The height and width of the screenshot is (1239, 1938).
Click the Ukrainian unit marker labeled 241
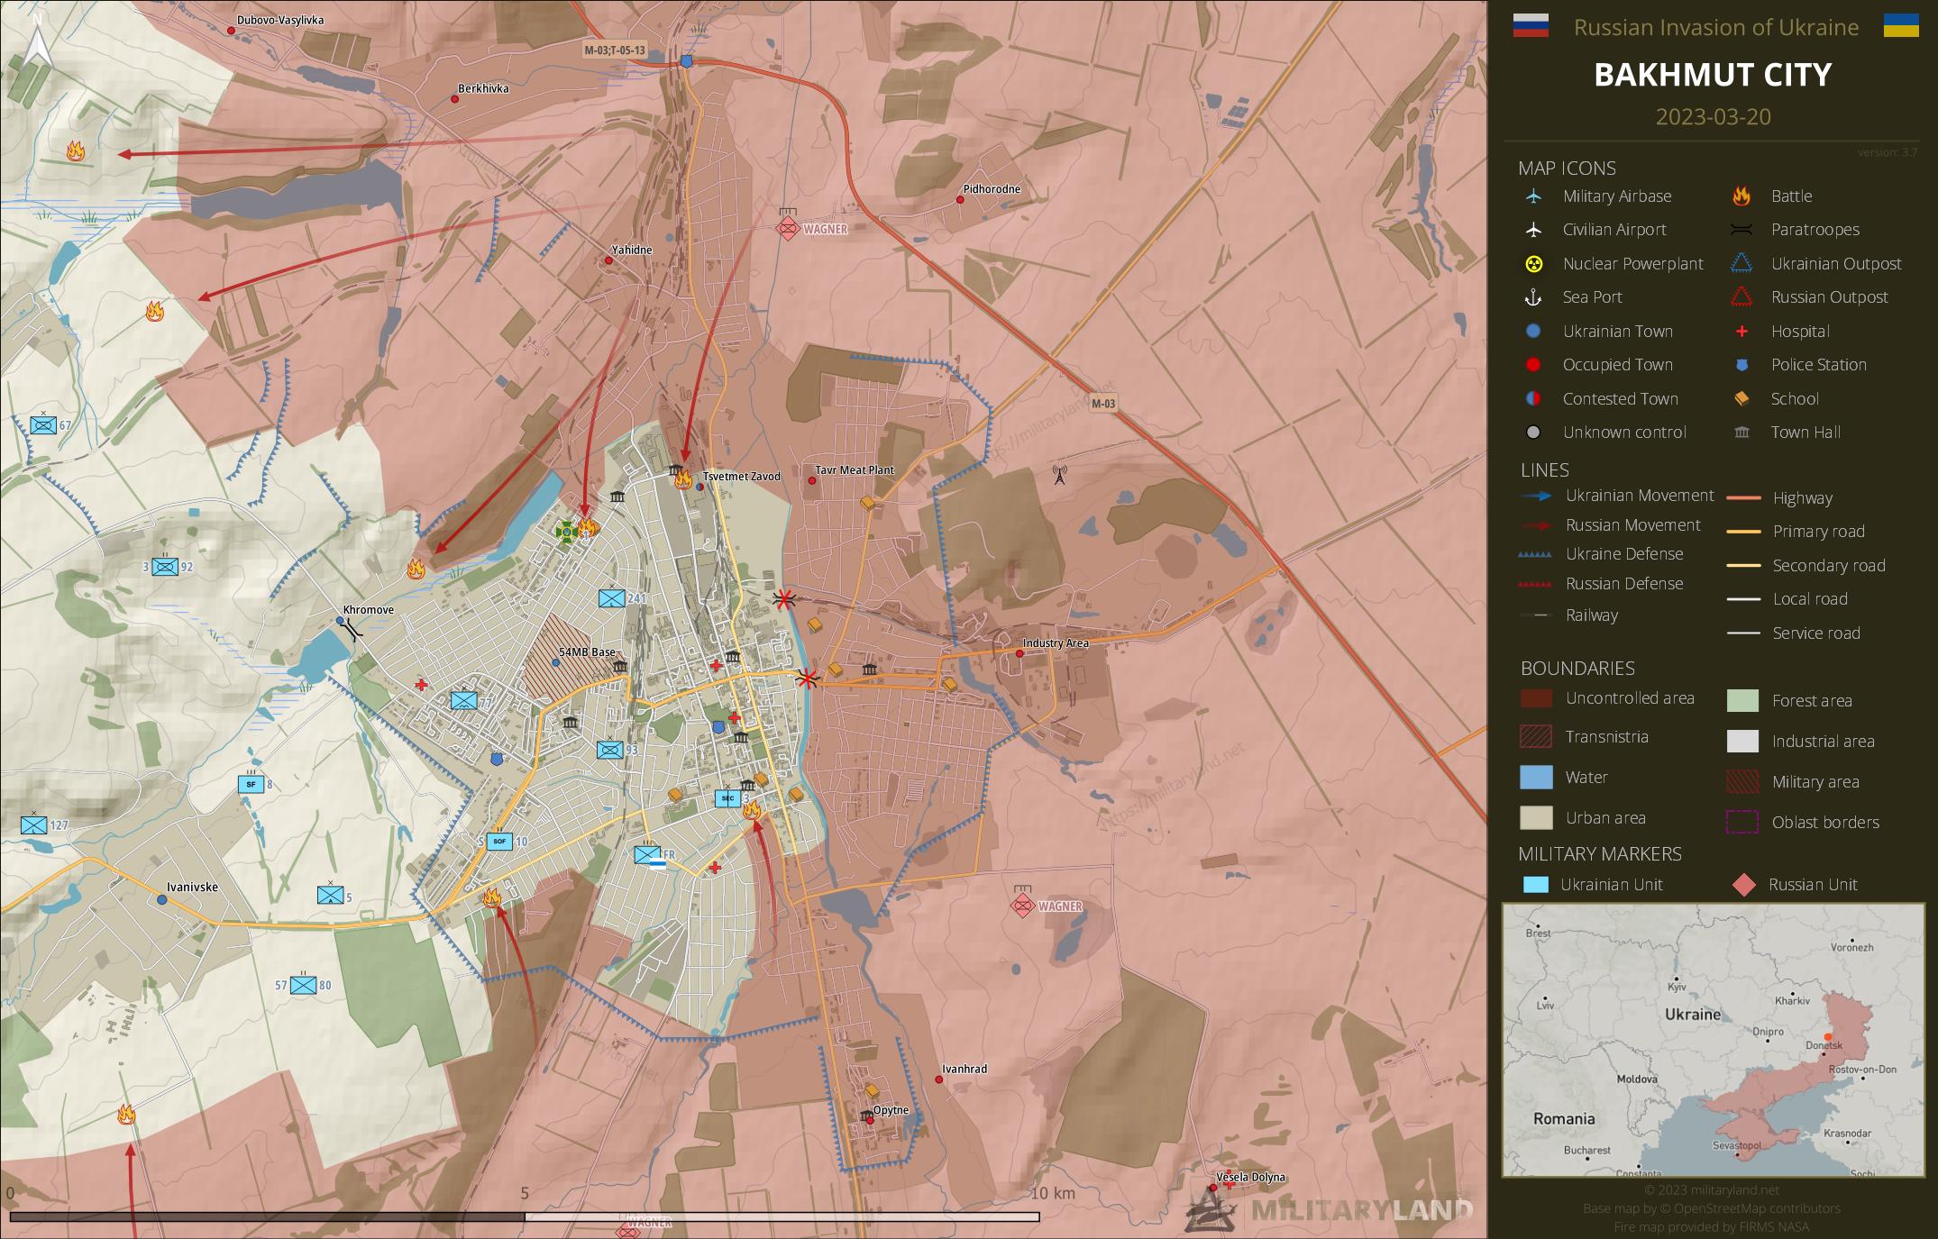[611, 598]
